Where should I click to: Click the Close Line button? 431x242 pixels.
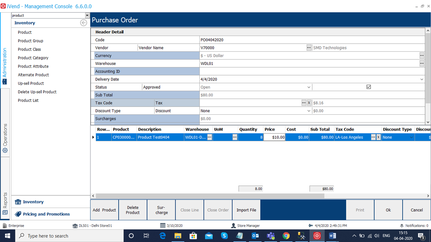pyautogui.click(x=190, y=210)
